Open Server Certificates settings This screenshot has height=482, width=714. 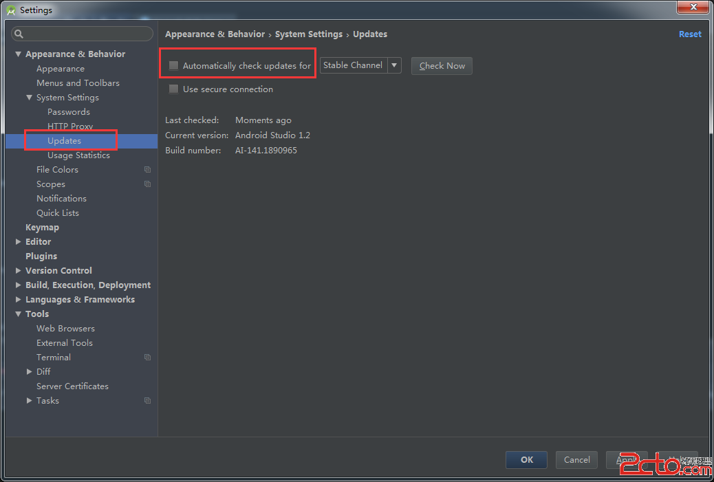[72, 386]
